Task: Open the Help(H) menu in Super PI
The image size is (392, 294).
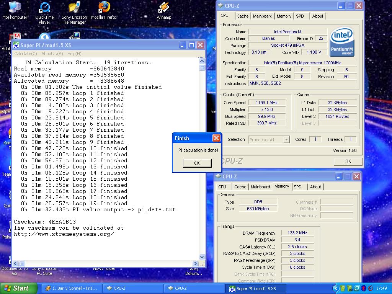Action: click(x=74, y=54)
